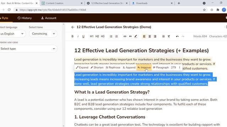Format as block quote
Screen dimensions: 227x127
(130, 36)
